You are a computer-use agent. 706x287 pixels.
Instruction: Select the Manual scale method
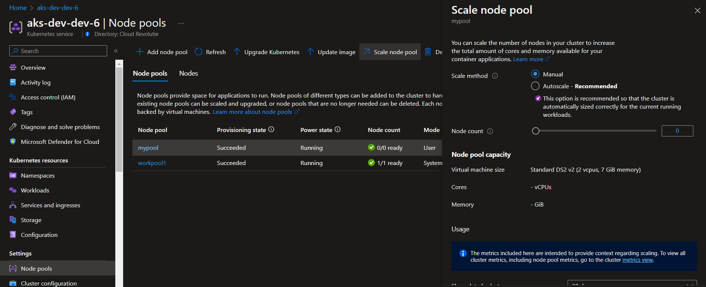point(535,74)
